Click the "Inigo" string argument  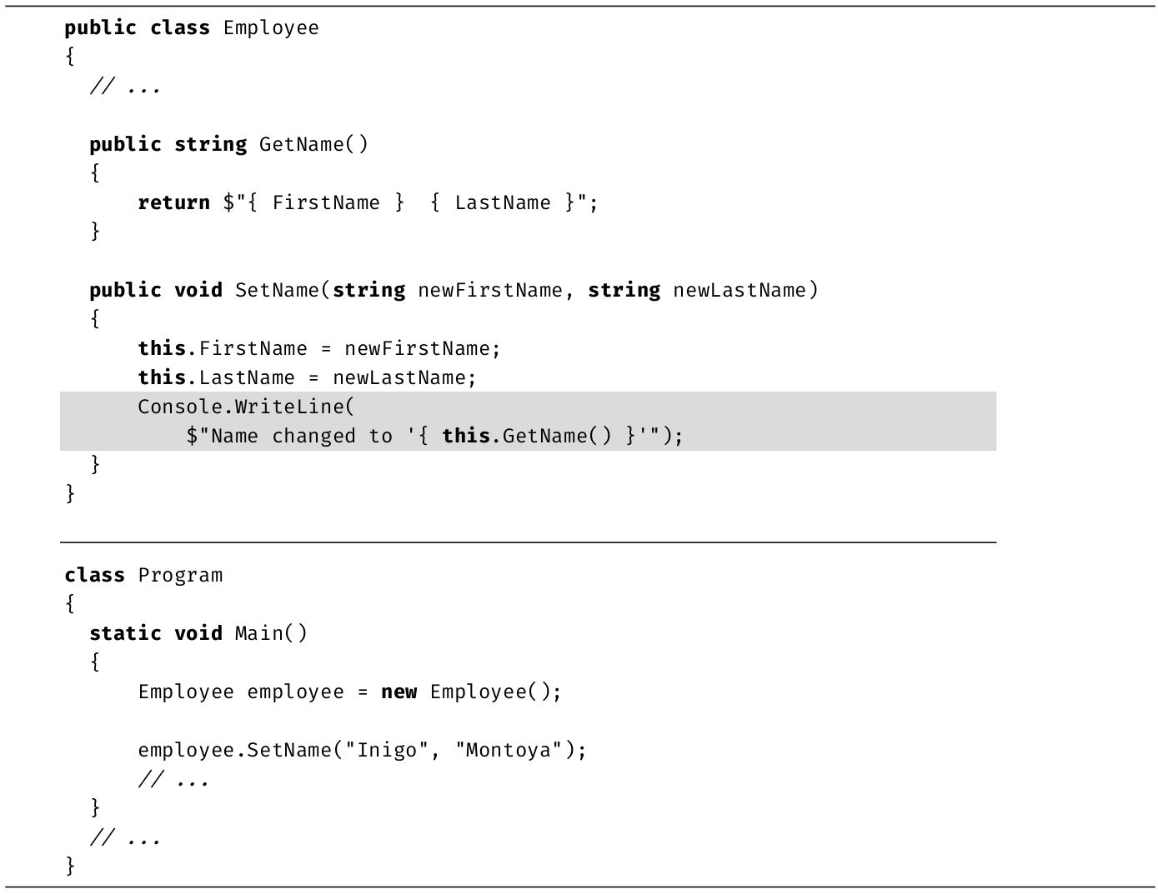(x=387, y=751)
